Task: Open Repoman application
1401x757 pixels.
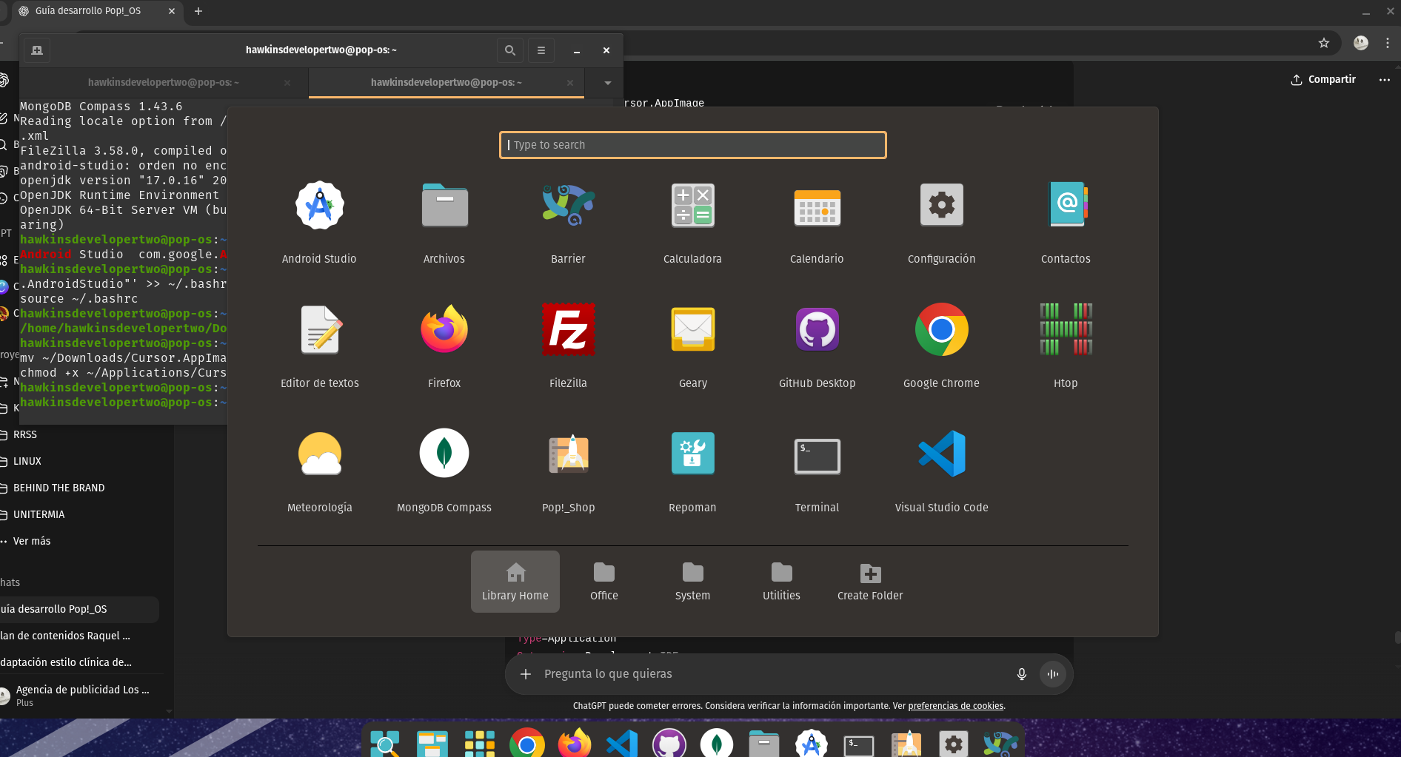Action: pyautogui.click(x=692, y=454)
